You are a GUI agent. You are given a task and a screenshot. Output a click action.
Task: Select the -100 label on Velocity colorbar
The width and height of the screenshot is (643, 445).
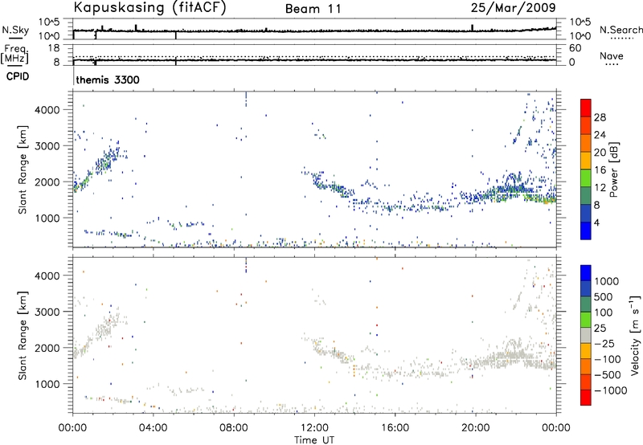click(x=608, y=359)
